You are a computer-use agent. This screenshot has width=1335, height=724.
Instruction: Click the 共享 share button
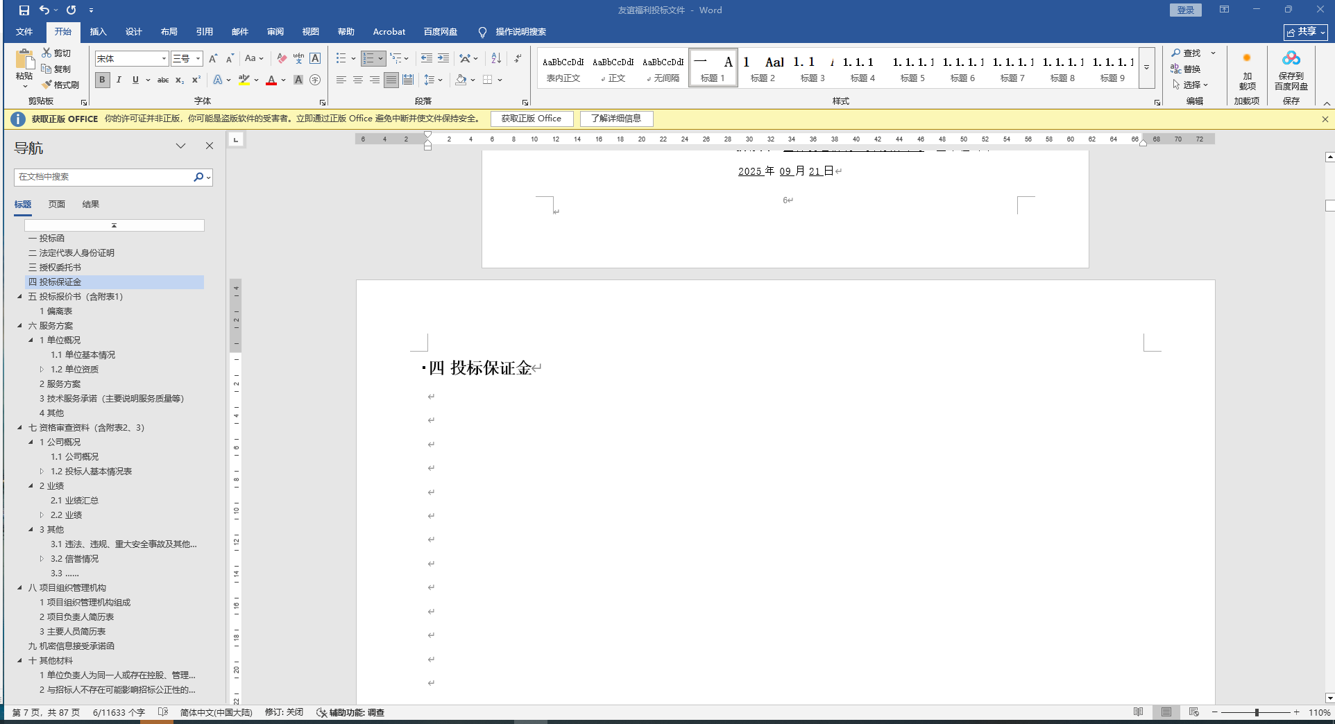(x=1306, y=32)
